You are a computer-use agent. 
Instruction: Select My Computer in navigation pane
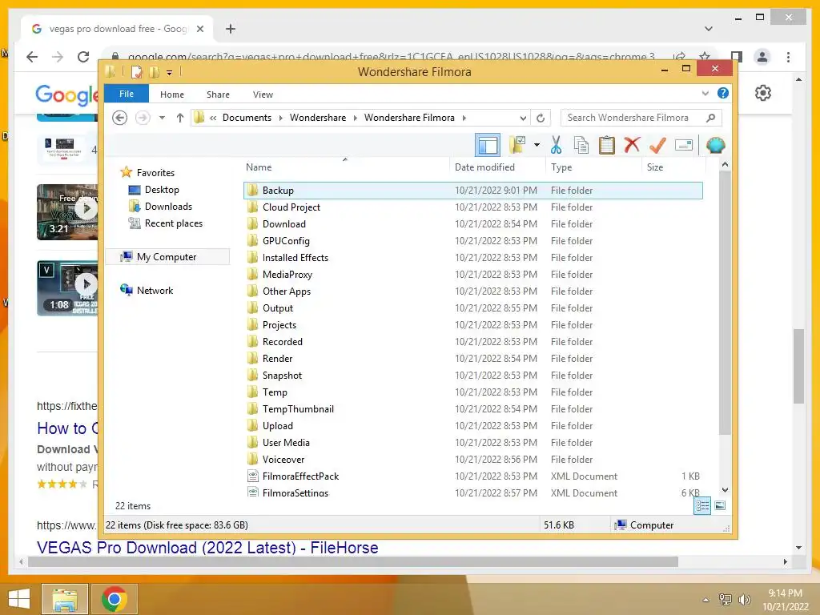pos(167,257)
